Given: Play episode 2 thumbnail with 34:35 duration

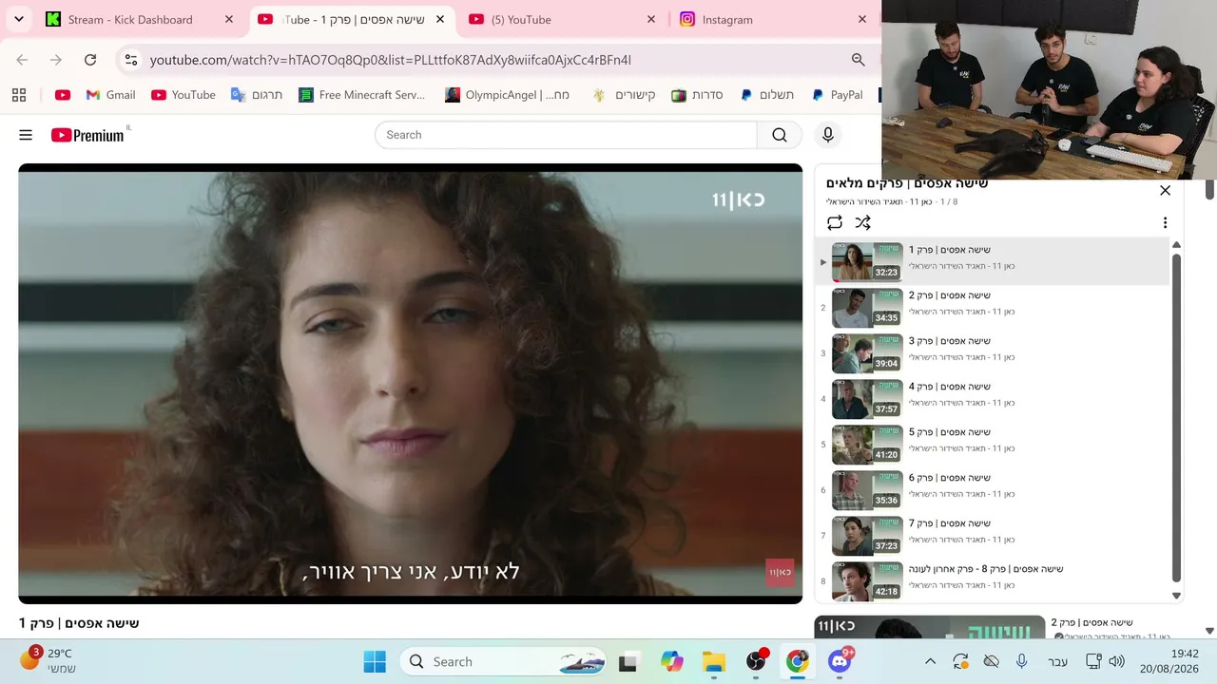Looking at the screenshot, I should pos(867,308).
